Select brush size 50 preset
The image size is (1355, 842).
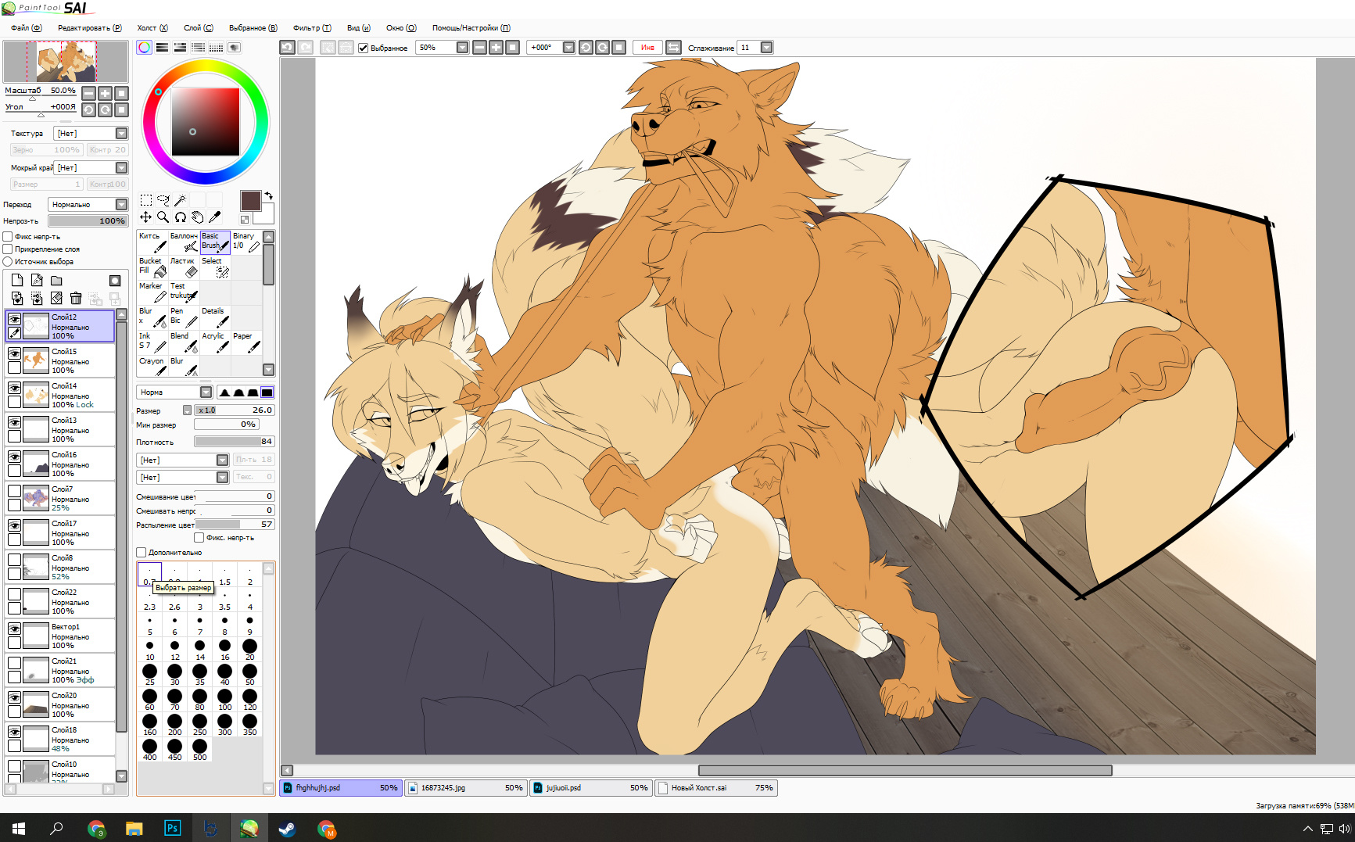tap(249, 675)
